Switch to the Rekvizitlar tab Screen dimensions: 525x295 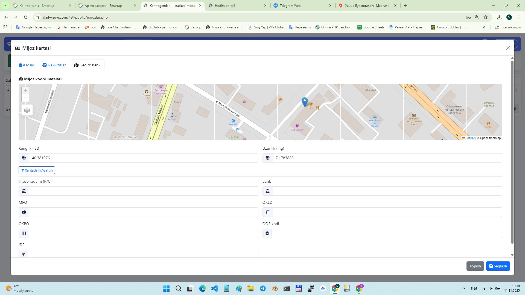click(54, 65)
